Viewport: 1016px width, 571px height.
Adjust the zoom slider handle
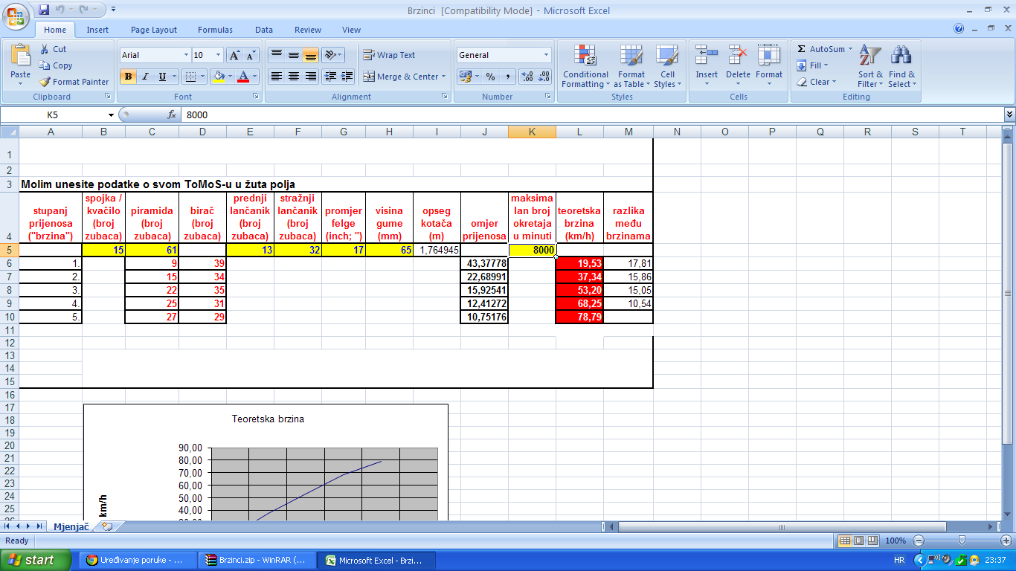[962, 541]
